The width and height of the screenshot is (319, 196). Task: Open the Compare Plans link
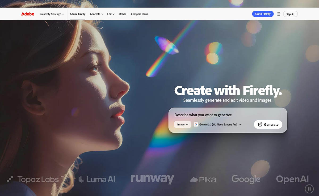point(139,14)
